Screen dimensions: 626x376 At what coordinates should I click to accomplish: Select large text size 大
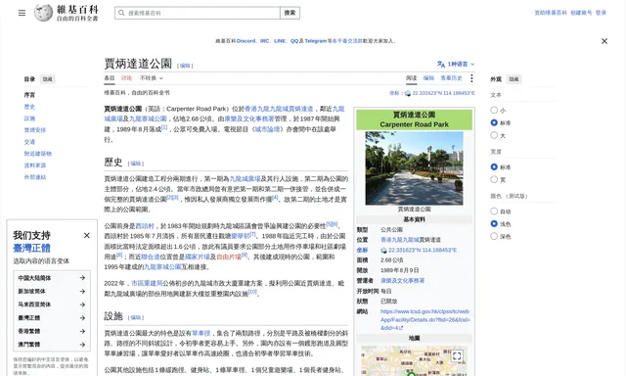pos(494,135)
